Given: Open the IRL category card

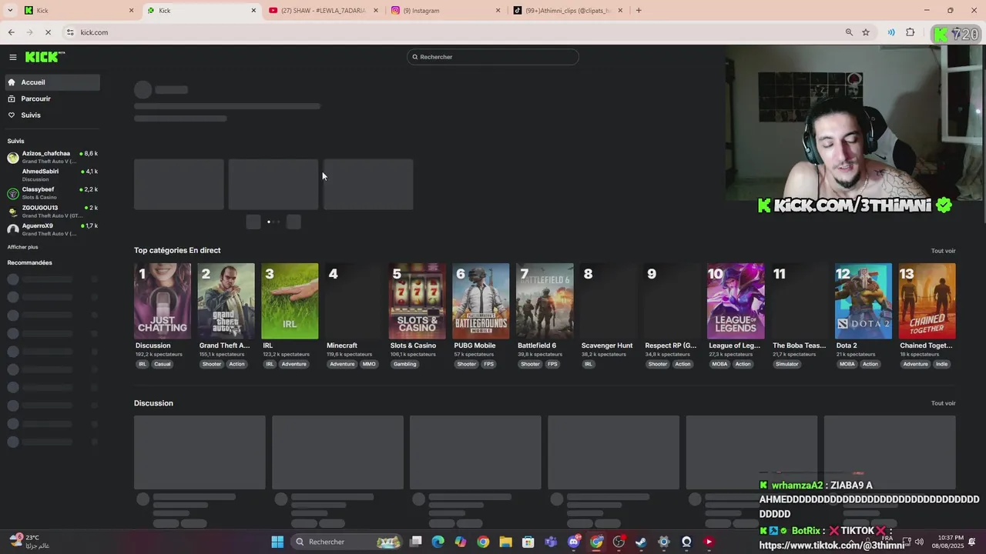Looking at the screenshot, I should [x=290, y=301].
